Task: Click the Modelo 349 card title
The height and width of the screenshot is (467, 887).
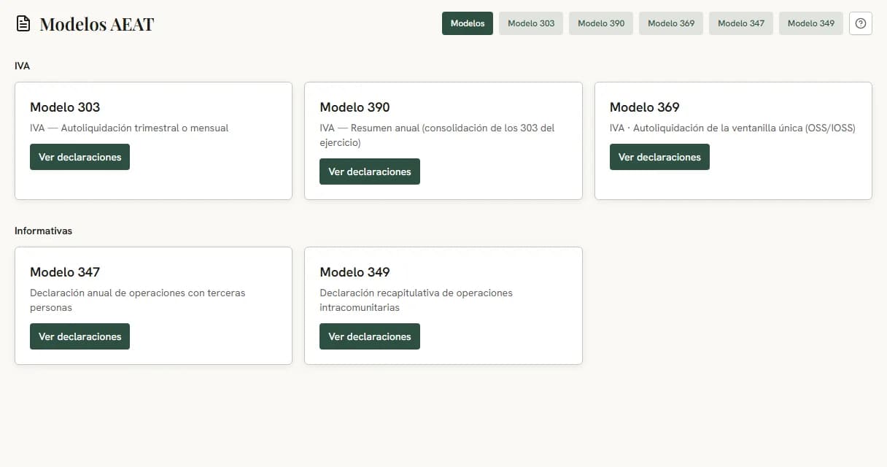Action: [x=355, y=272]
